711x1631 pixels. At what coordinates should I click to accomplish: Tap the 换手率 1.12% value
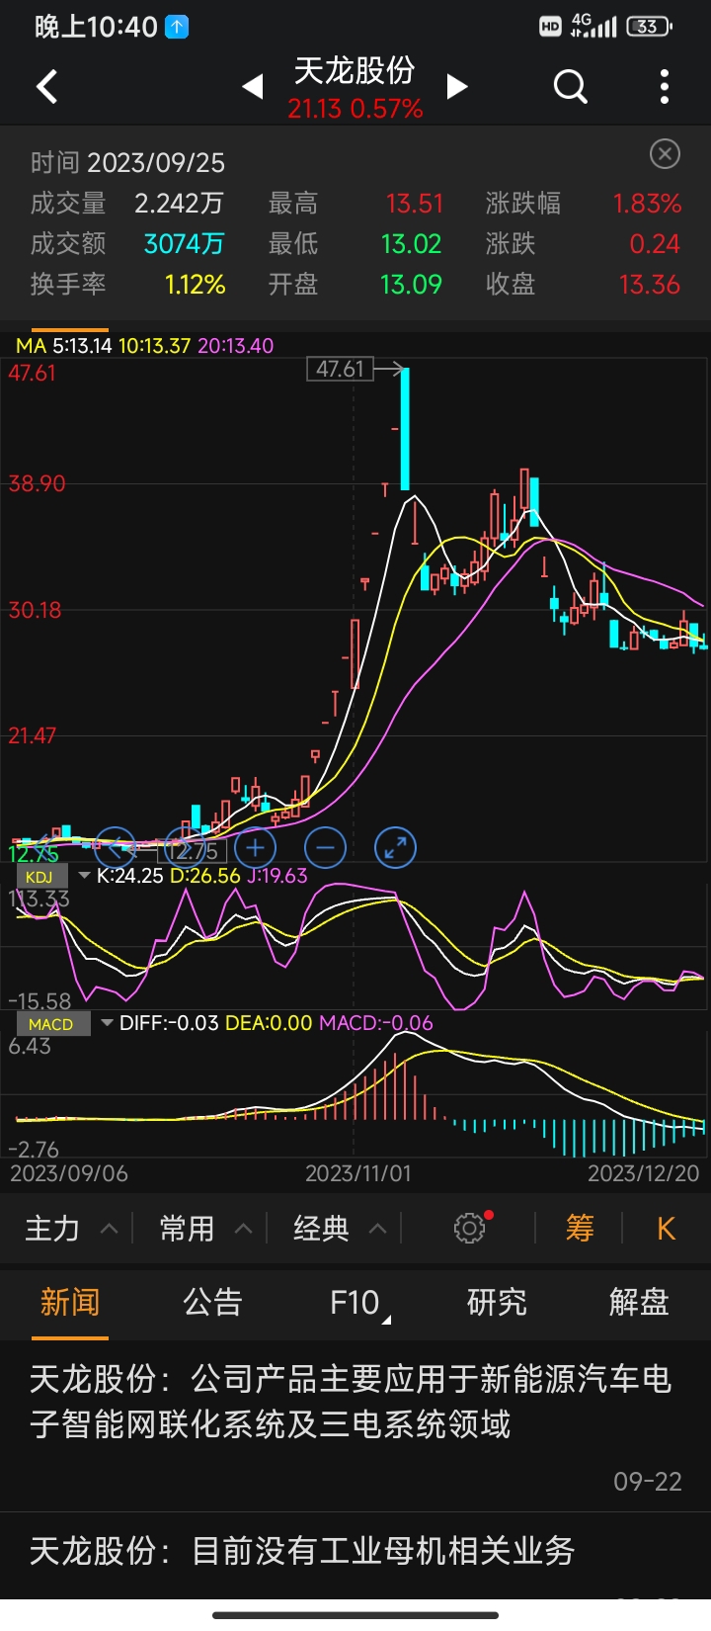coord(196,285)
